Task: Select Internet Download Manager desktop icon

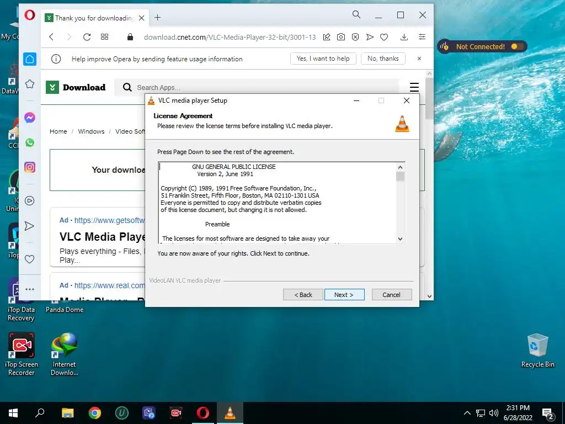Action: coord(65,354)
